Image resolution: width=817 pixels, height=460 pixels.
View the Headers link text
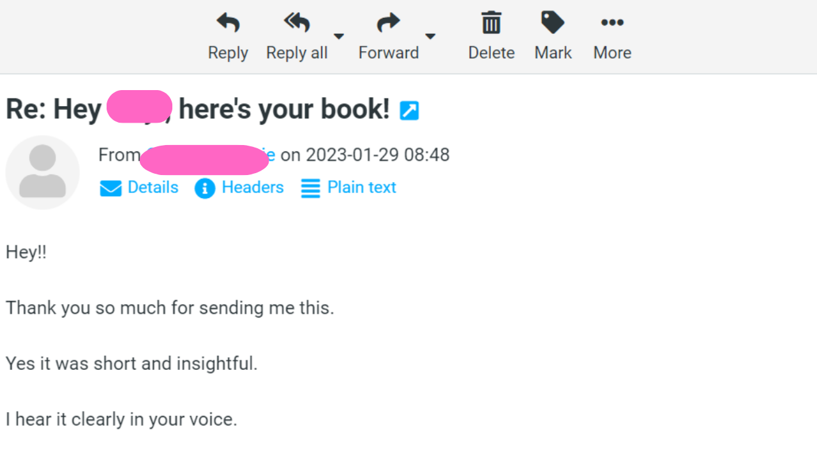click(252, 187)
